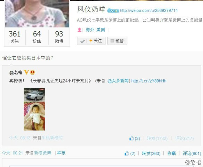
Task: Report the post via 举报 link
Action: tap(61, 153)
